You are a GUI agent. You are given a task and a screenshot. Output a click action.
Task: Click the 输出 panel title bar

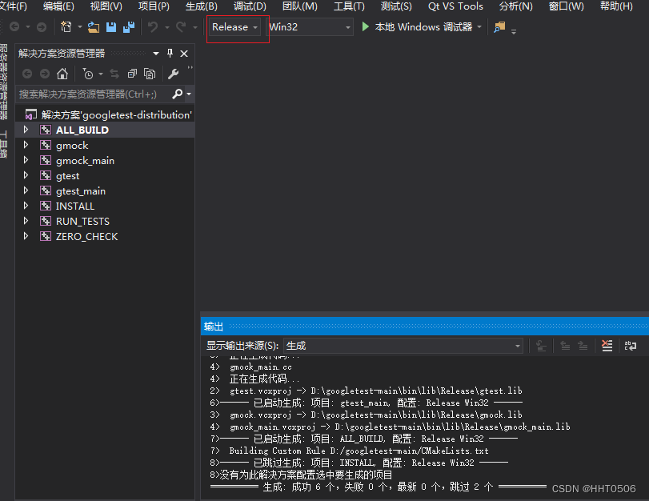coord(425,327)
